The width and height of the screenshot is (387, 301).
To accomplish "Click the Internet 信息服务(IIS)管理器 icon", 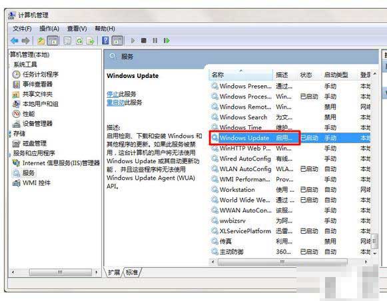I will pyautogui.click(x=16, y=163).
